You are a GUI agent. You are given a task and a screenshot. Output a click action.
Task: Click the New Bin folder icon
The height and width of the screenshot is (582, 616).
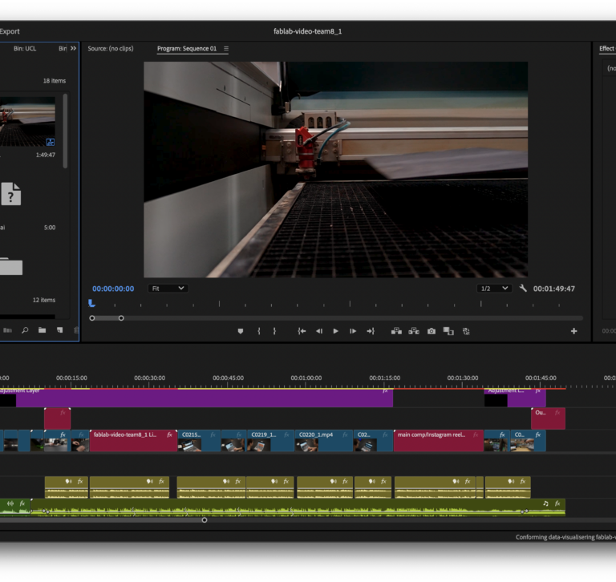[43, 330]
